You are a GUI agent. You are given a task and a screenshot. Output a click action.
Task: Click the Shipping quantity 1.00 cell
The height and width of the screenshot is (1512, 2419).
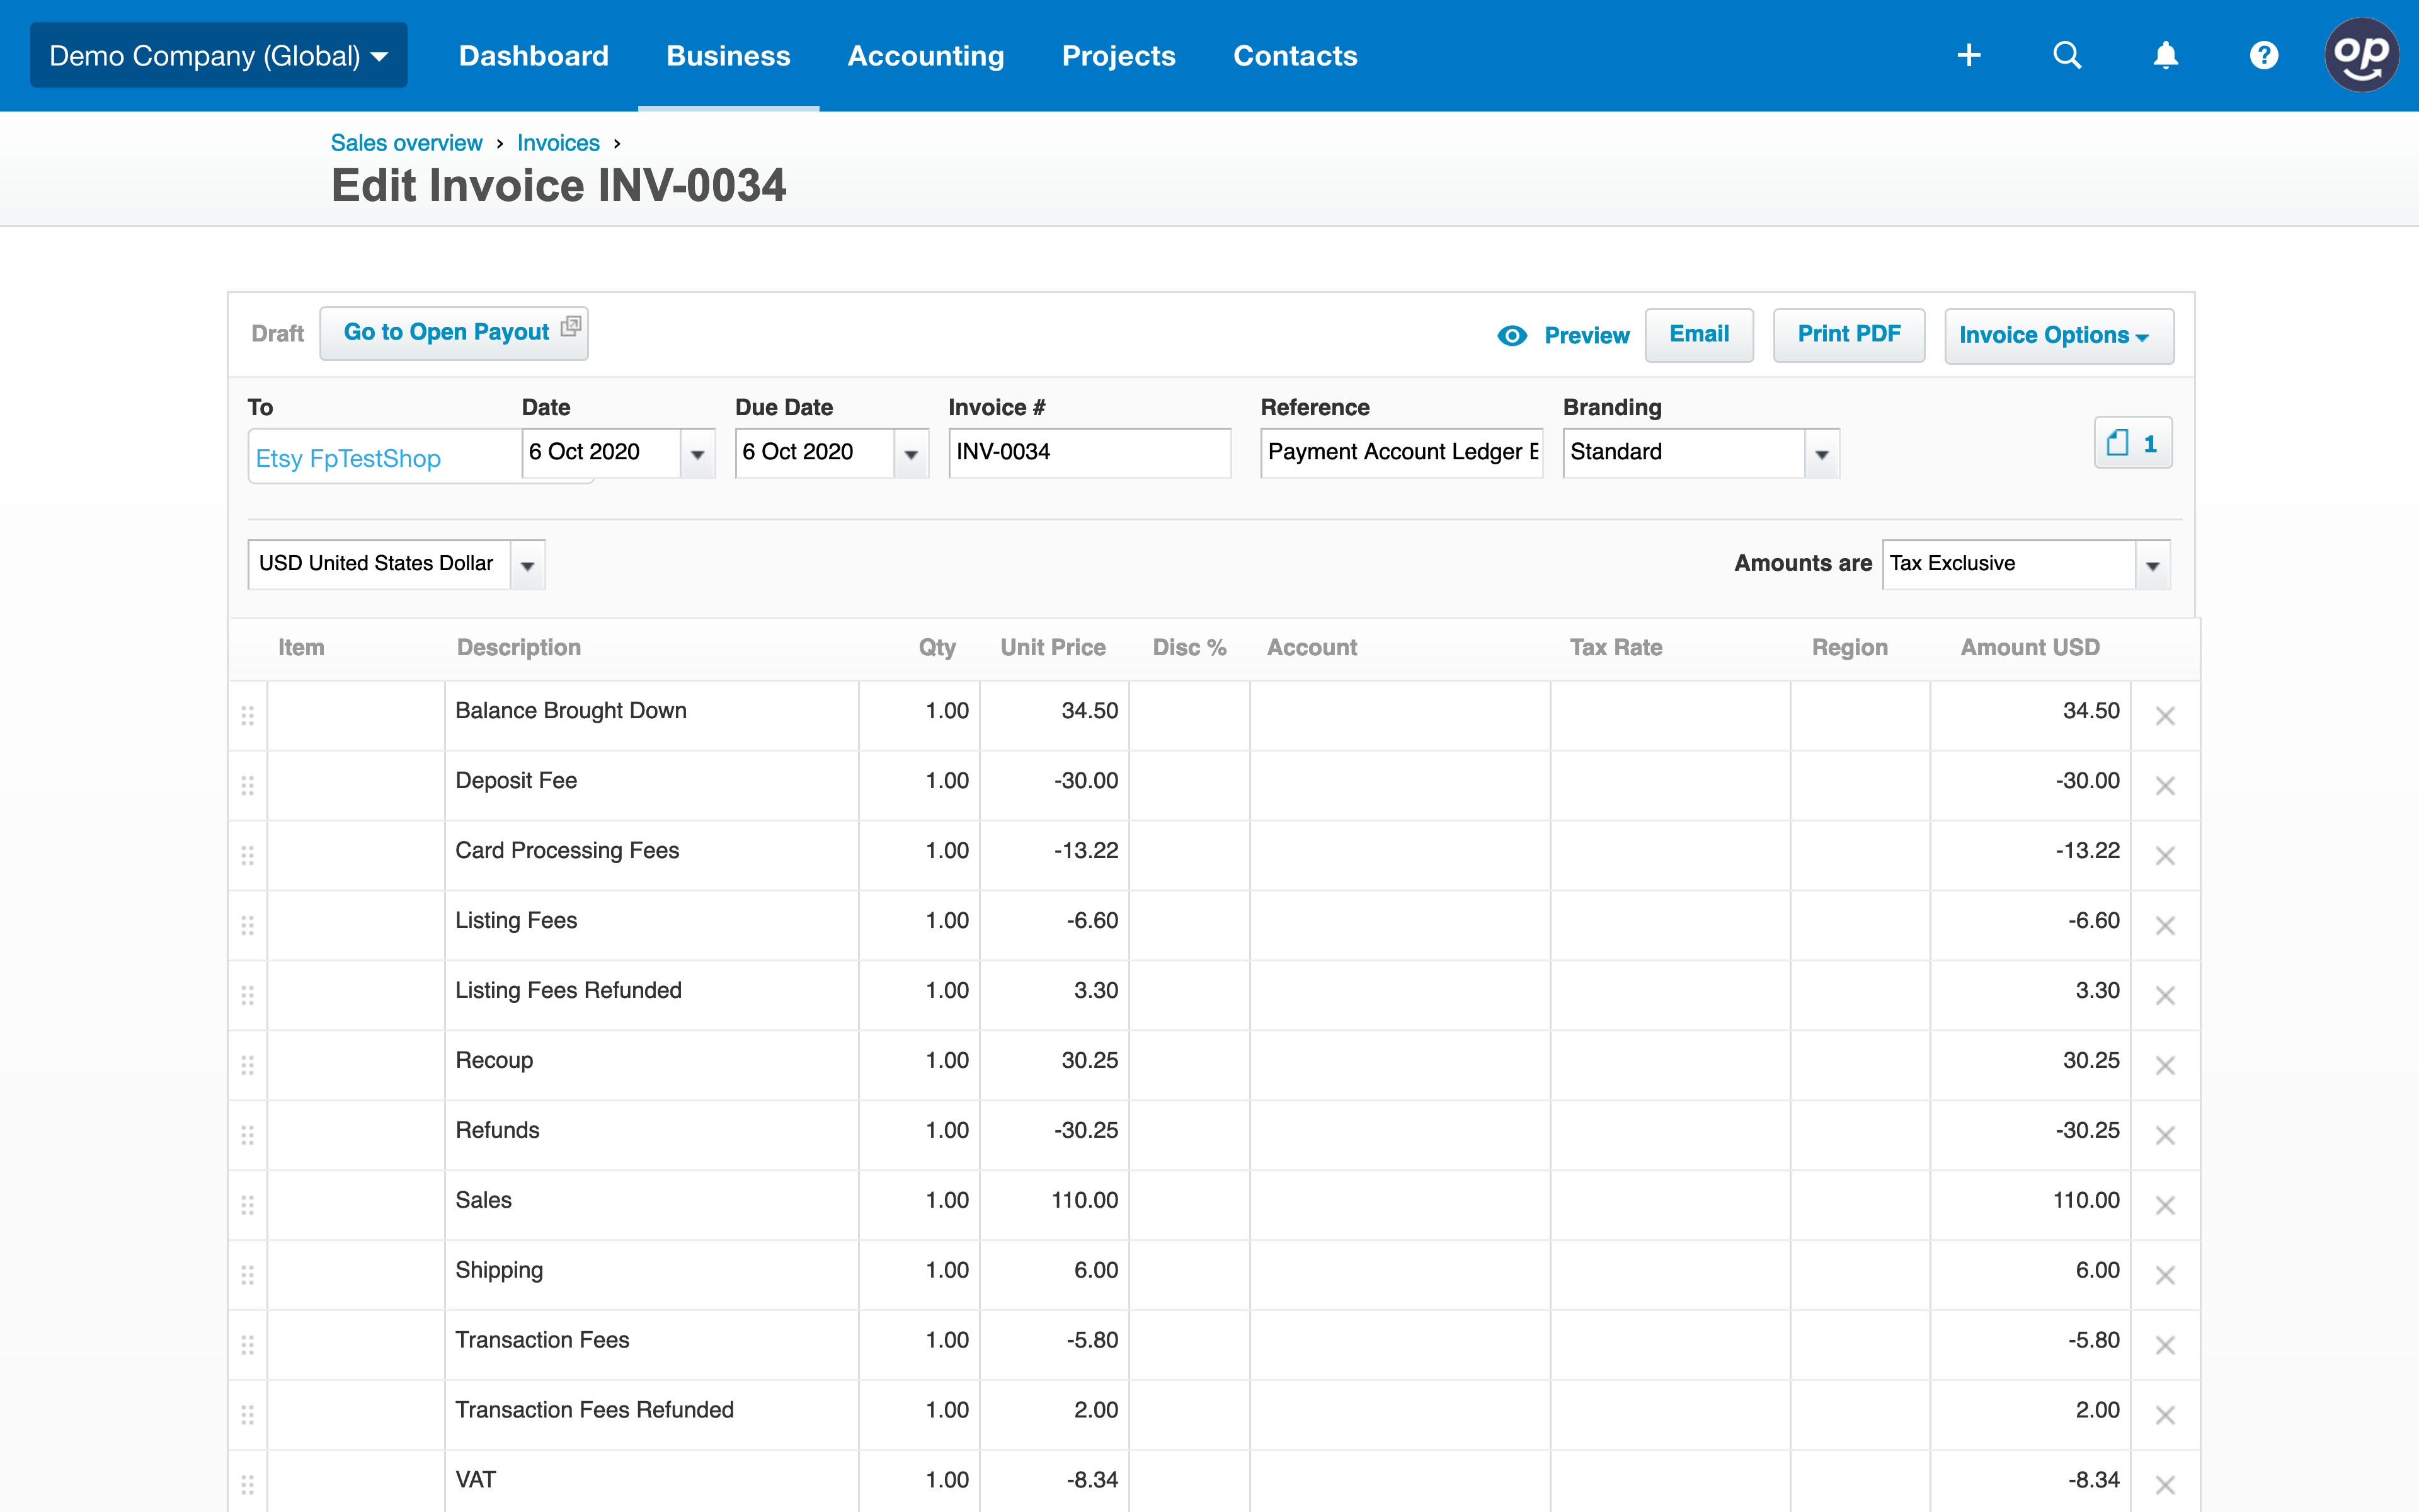click(x=920, y=1276)
